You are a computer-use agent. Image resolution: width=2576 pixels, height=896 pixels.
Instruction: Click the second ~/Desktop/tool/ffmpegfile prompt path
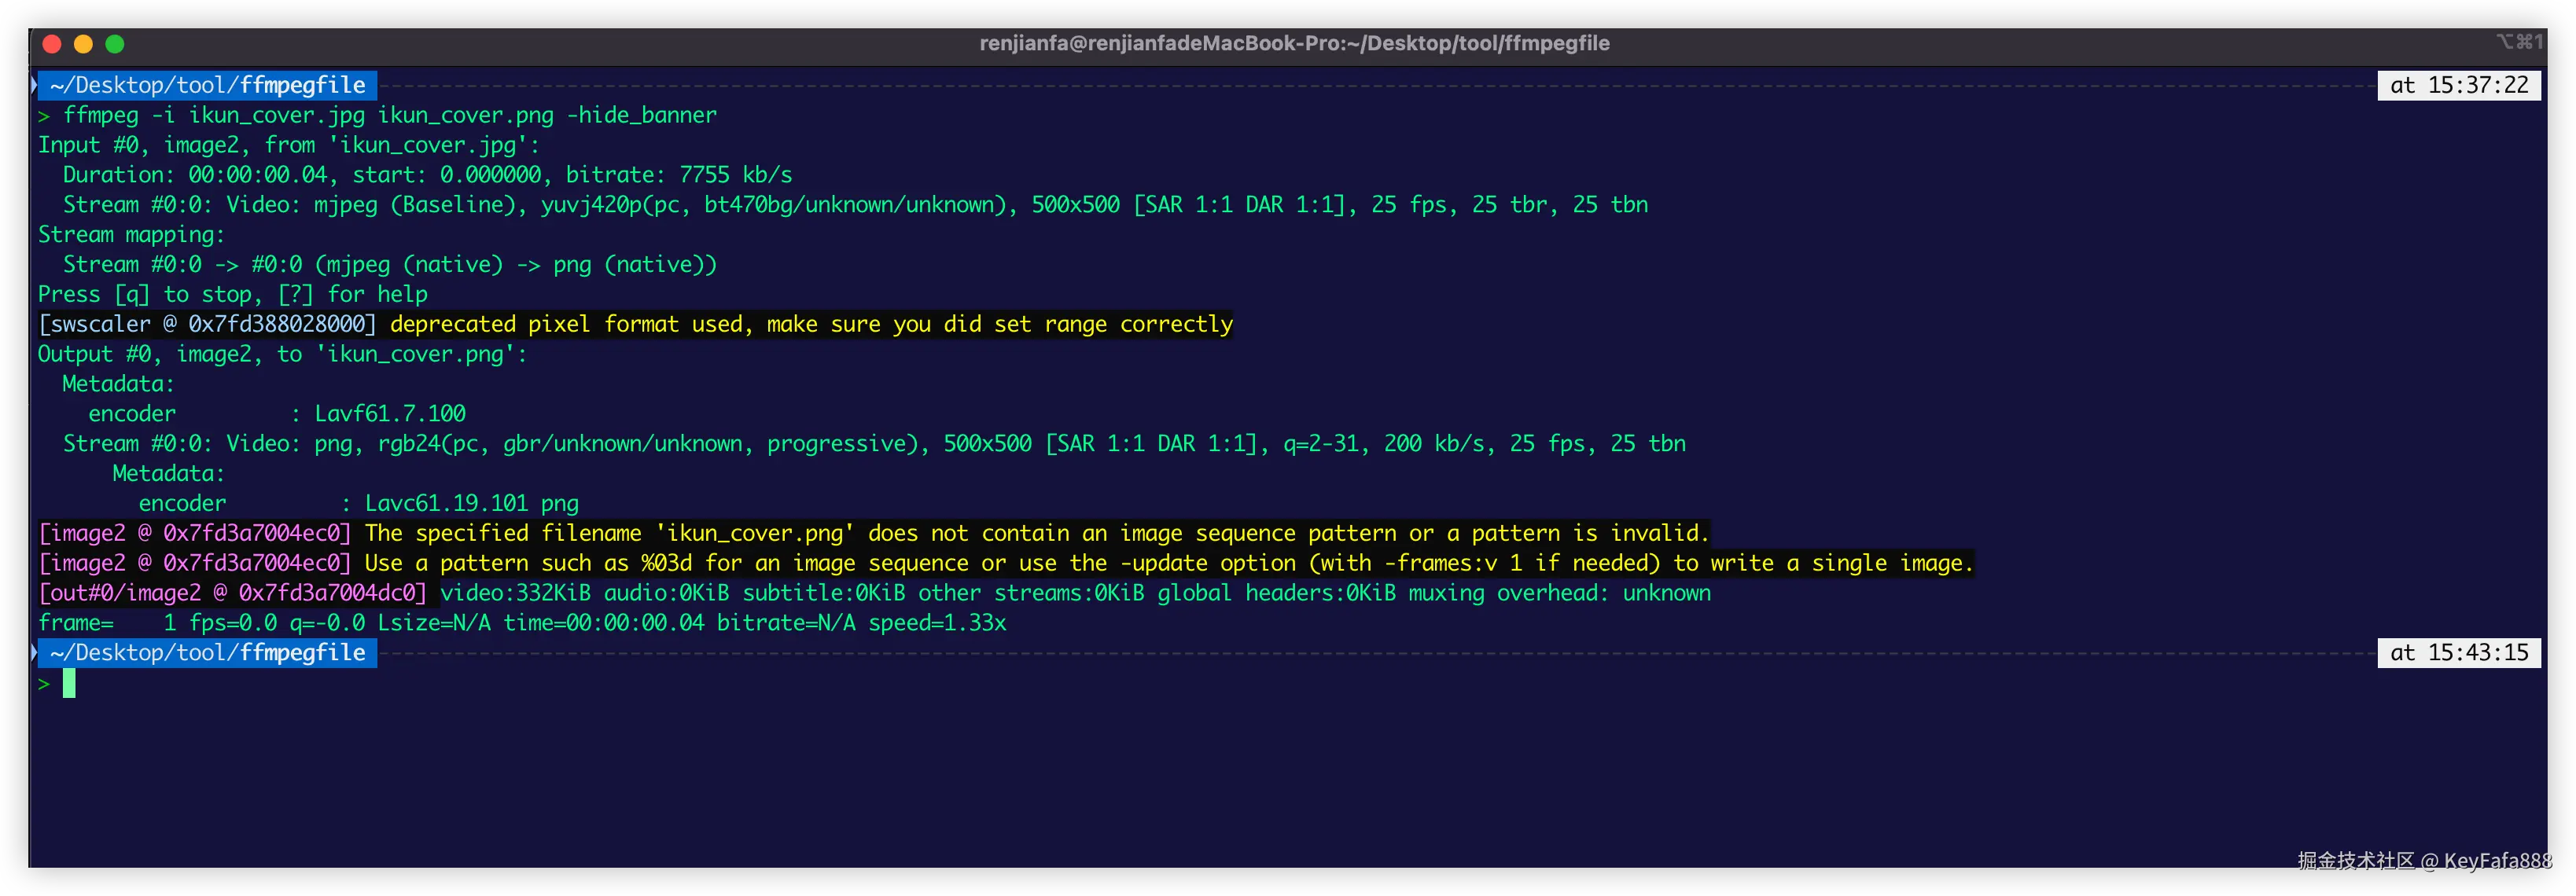pos(207,653)
